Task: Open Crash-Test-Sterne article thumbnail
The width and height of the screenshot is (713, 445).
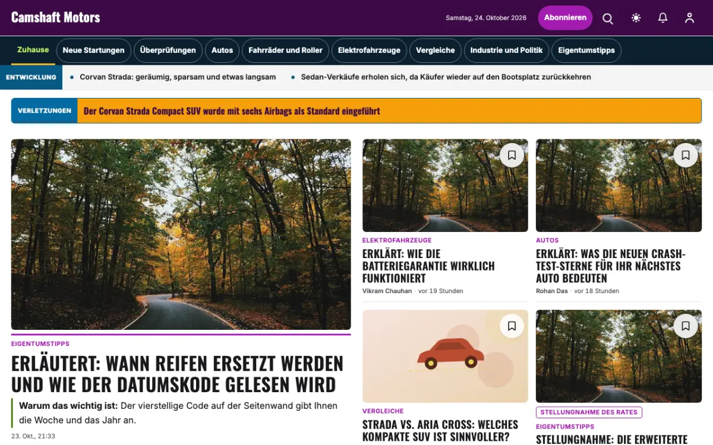Action: tap(619, 186)
